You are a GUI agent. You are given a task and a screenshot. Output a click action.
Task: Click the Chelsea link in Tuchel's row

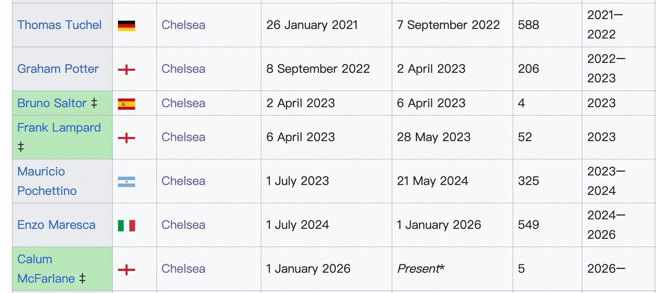[x=183, y=25]
